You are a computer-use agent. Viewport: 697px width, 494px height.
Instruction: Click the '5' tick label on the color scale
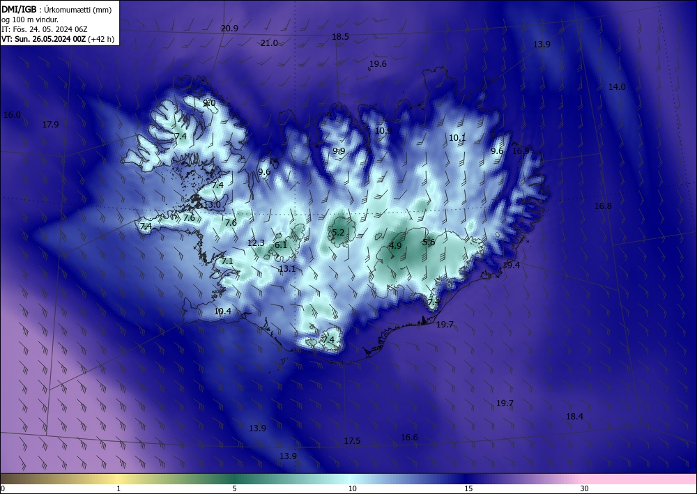pyautogui.click(x=234, y=488)
